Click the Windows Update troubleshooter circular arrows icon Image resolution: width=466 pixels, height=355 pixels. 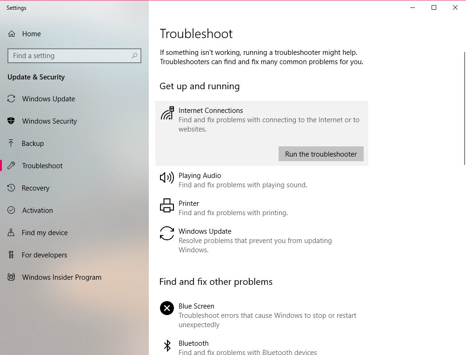point(167,233)
